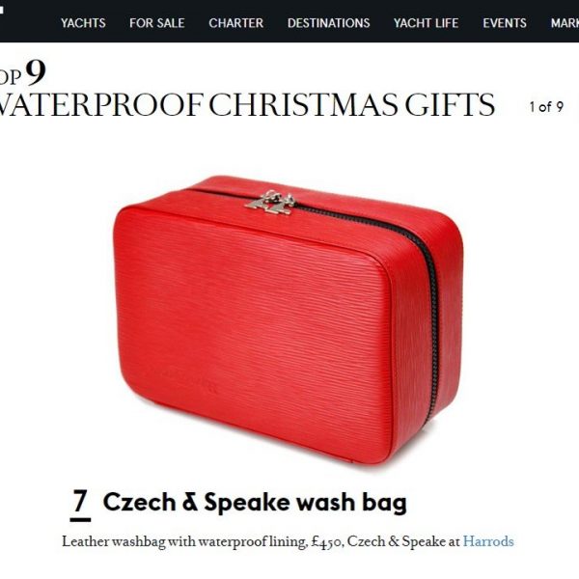
Task: Select the '1 of 9' slide counter
Action: pyautogui.click(x=546, y=107)
